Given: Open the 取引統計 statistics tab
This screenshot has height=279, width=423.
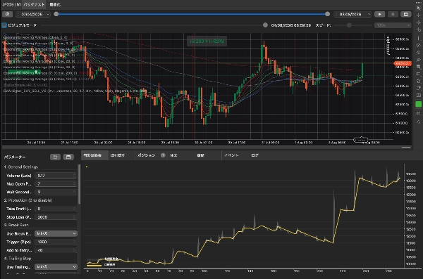Looking at the screenshot, I should [x=118, y=155].
